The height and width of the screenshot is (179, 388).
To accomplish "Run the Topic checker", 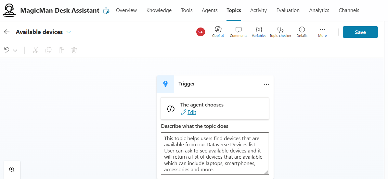I will (x=280, y=32).
